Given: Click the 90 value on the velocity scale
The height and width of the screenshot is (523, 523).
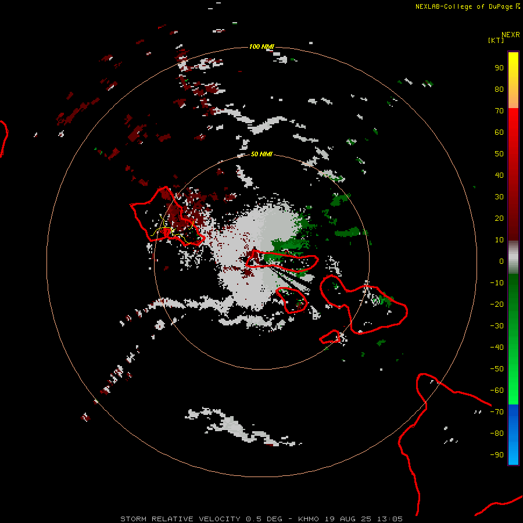Looking at the screenshot, I should [499, 68].
